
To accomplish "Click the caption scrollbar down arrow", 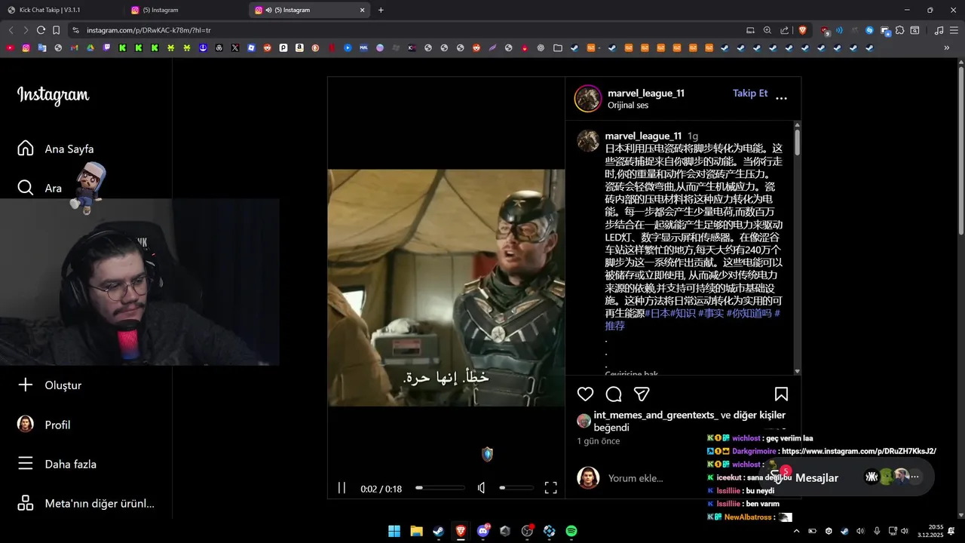I will pos(797,371).
